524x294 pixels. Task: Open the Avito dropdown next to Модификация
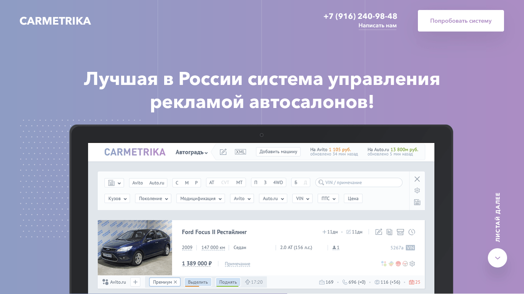pos(241,199)
